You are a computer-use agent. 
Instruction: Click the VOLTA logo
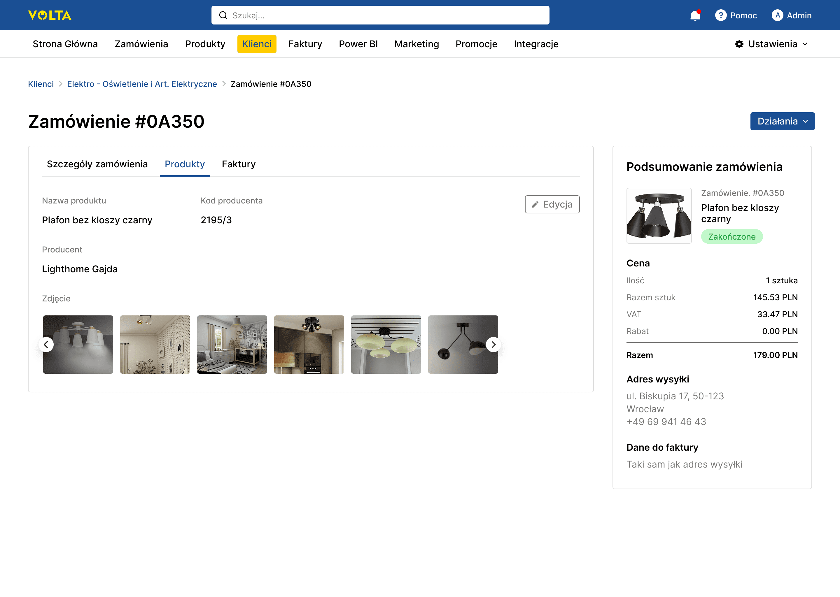50,15
